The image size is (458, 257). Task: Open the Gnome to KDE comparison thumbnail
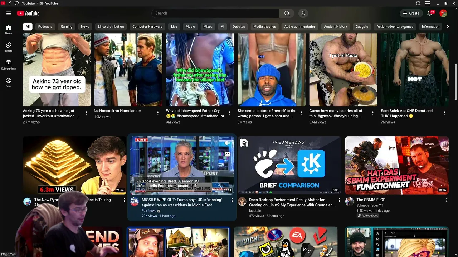(289, 165)
